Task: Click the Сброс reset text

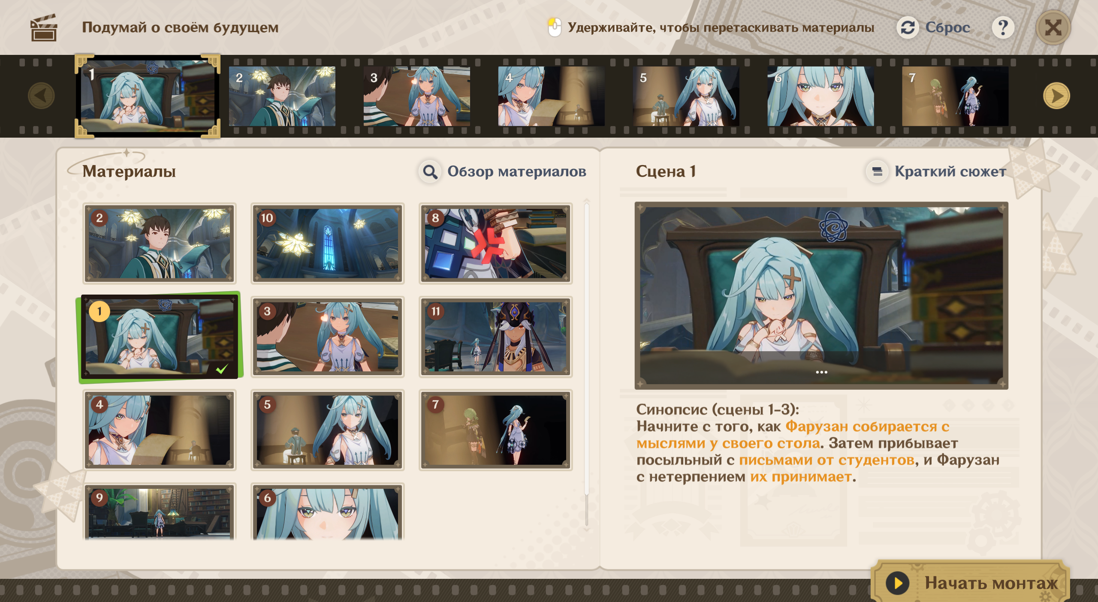Action: point(947,28)
